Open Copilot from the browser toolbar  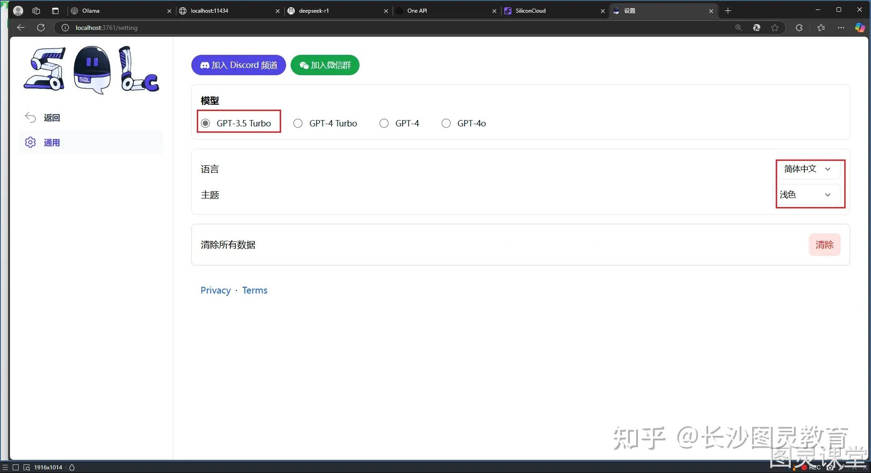860,28
